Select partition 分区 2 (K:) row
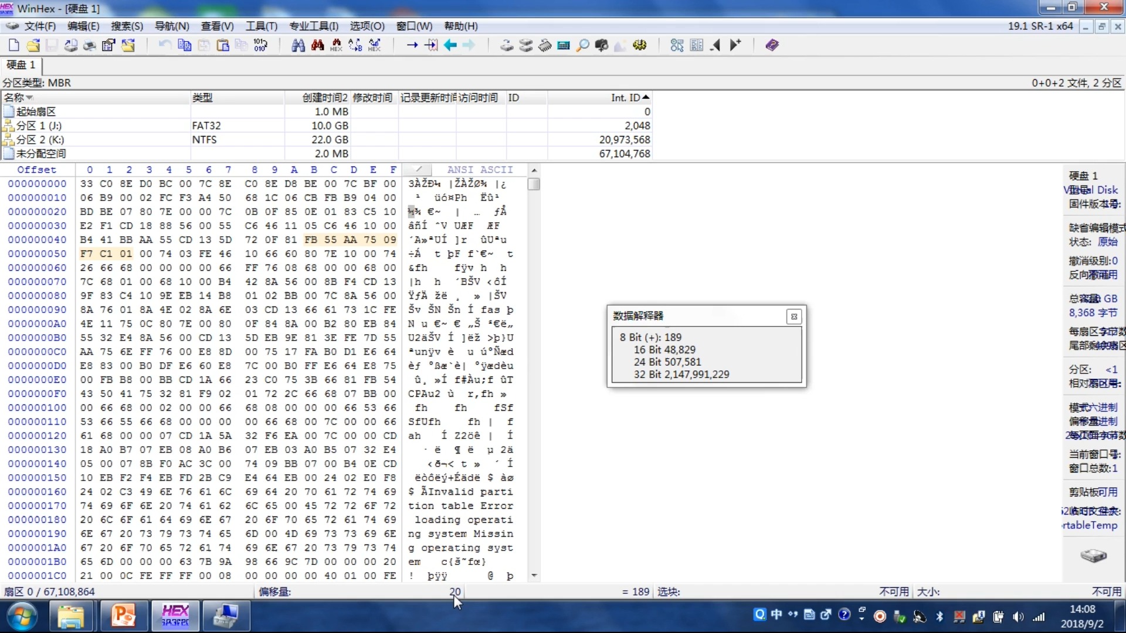Viewport: 1126px width, 633px height. 40,139
